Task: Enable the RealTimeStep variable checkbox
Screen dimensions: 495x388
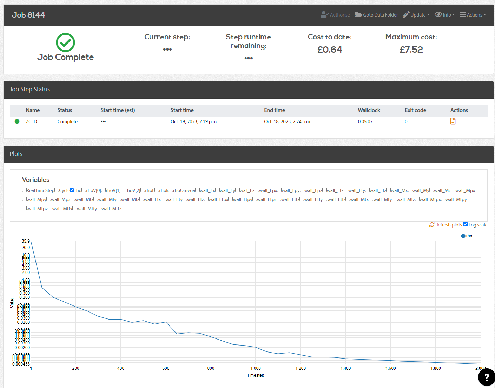Action: point(24,190)
